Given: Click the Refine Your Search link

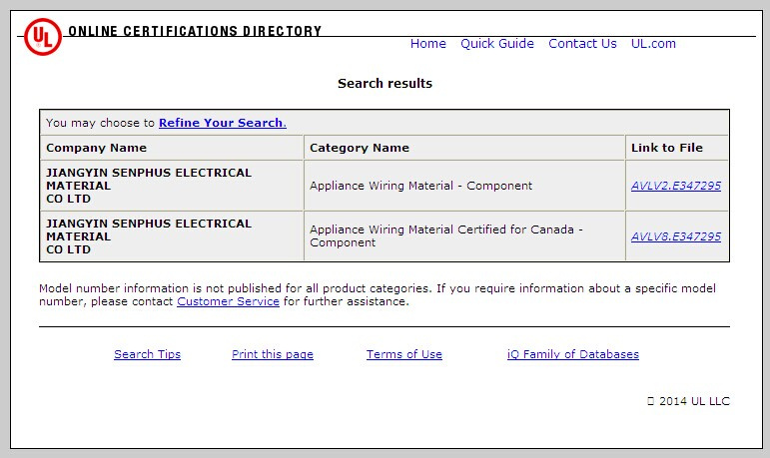Looking at the screenshot, I should coord(223,123).
